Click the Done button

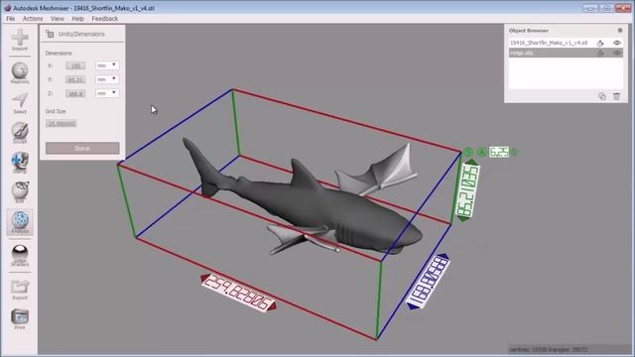pos(82,148)
